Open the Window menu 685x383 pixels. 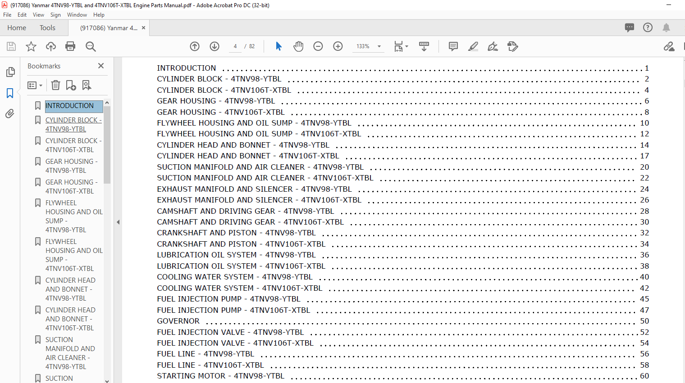[x=77, y=15]
